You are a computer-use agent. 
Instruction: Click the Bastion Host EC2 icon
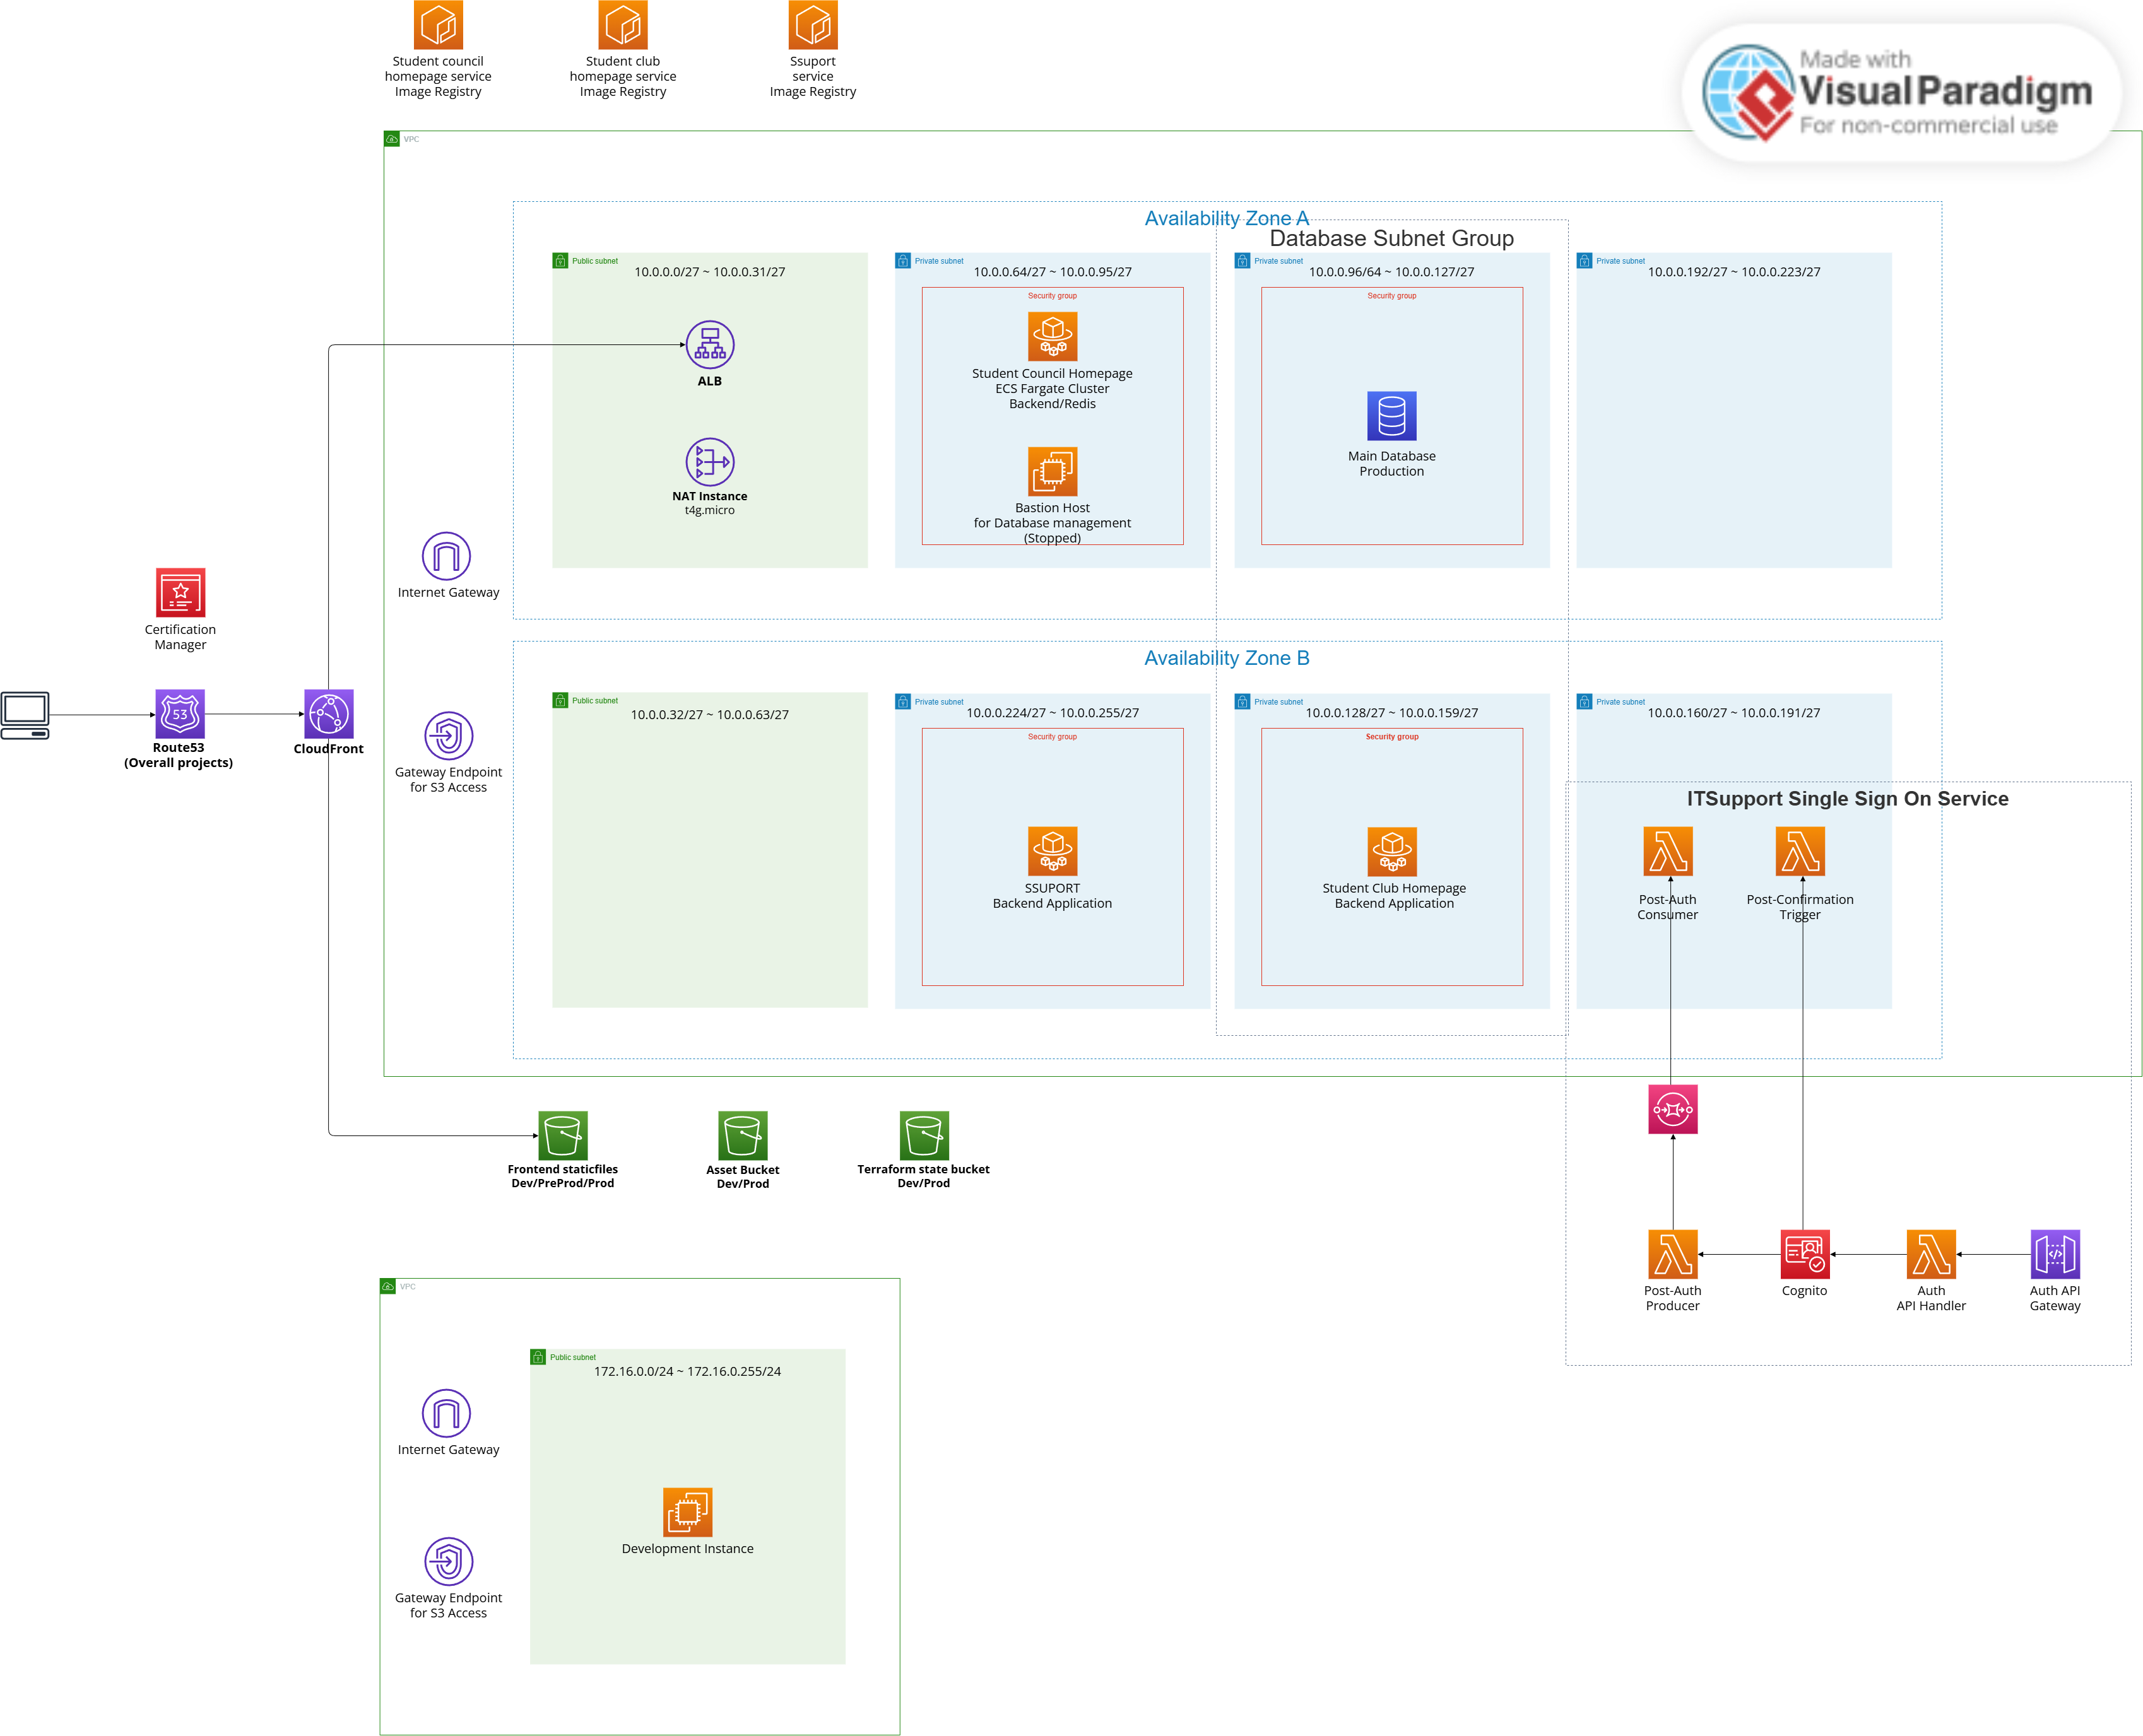1053,471
